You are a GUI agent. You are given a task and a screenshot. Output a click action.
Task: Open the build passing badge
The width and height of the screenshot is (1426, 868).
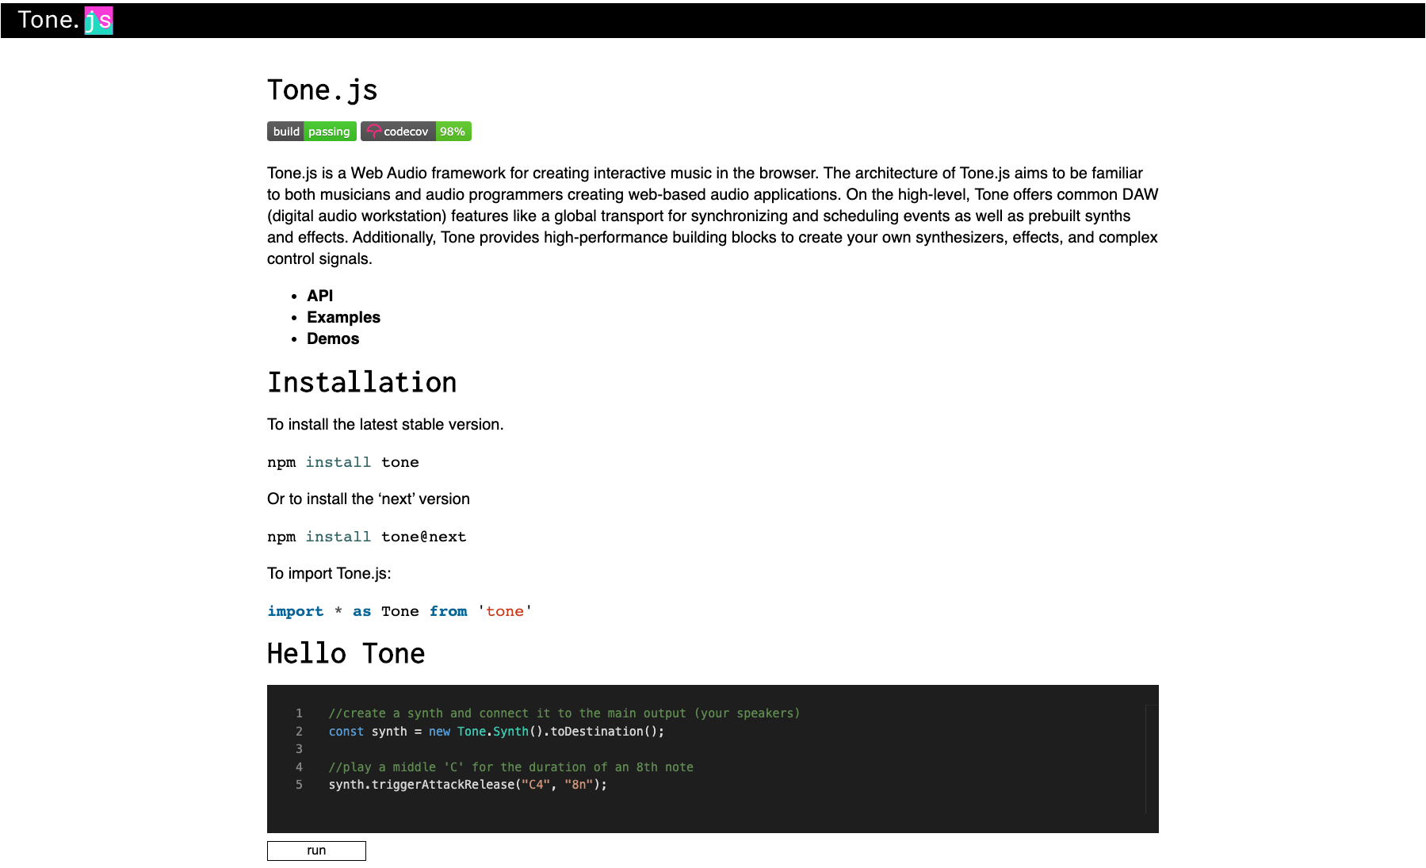pyautogui.click(x=312, y=132)
